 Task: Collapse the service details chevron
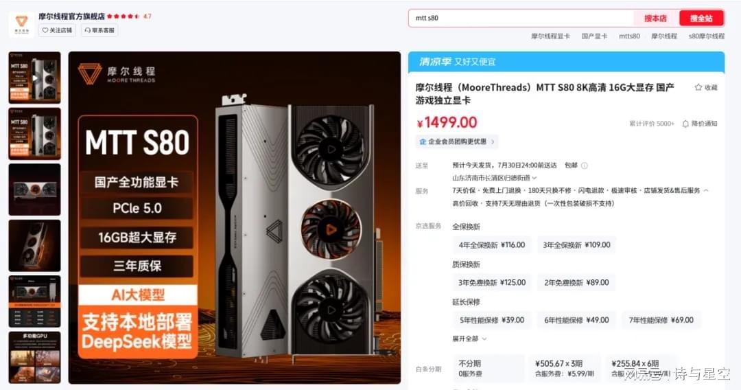pos(706,190)
